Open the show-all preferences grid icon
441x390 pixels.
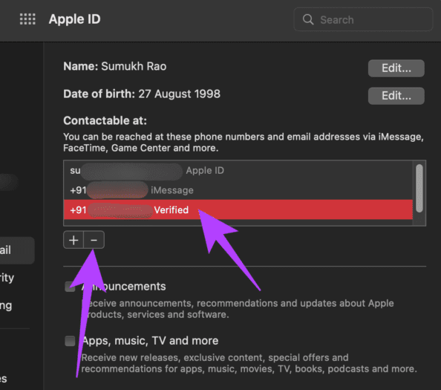[27, 19]
